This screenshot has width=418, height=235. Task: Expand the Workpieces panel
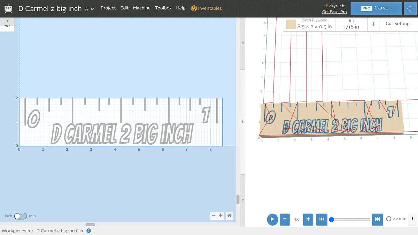(x=82, y=230)
